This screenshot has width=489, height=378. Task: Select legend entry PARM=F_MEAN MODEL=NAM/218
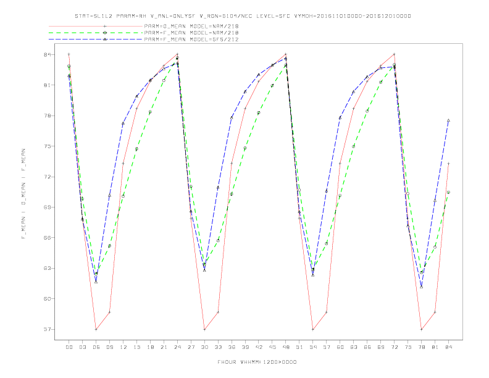[191, 33]
